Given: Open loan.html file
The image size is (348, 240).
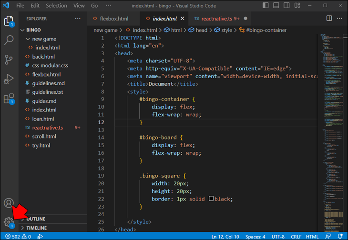Looking at the screenshot, I should tap(43, 119).
